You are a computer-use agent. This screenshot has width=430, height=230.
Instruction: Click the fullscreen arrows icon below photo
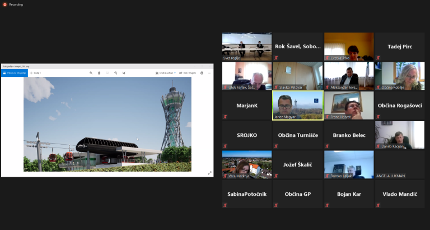pos(210,173)
